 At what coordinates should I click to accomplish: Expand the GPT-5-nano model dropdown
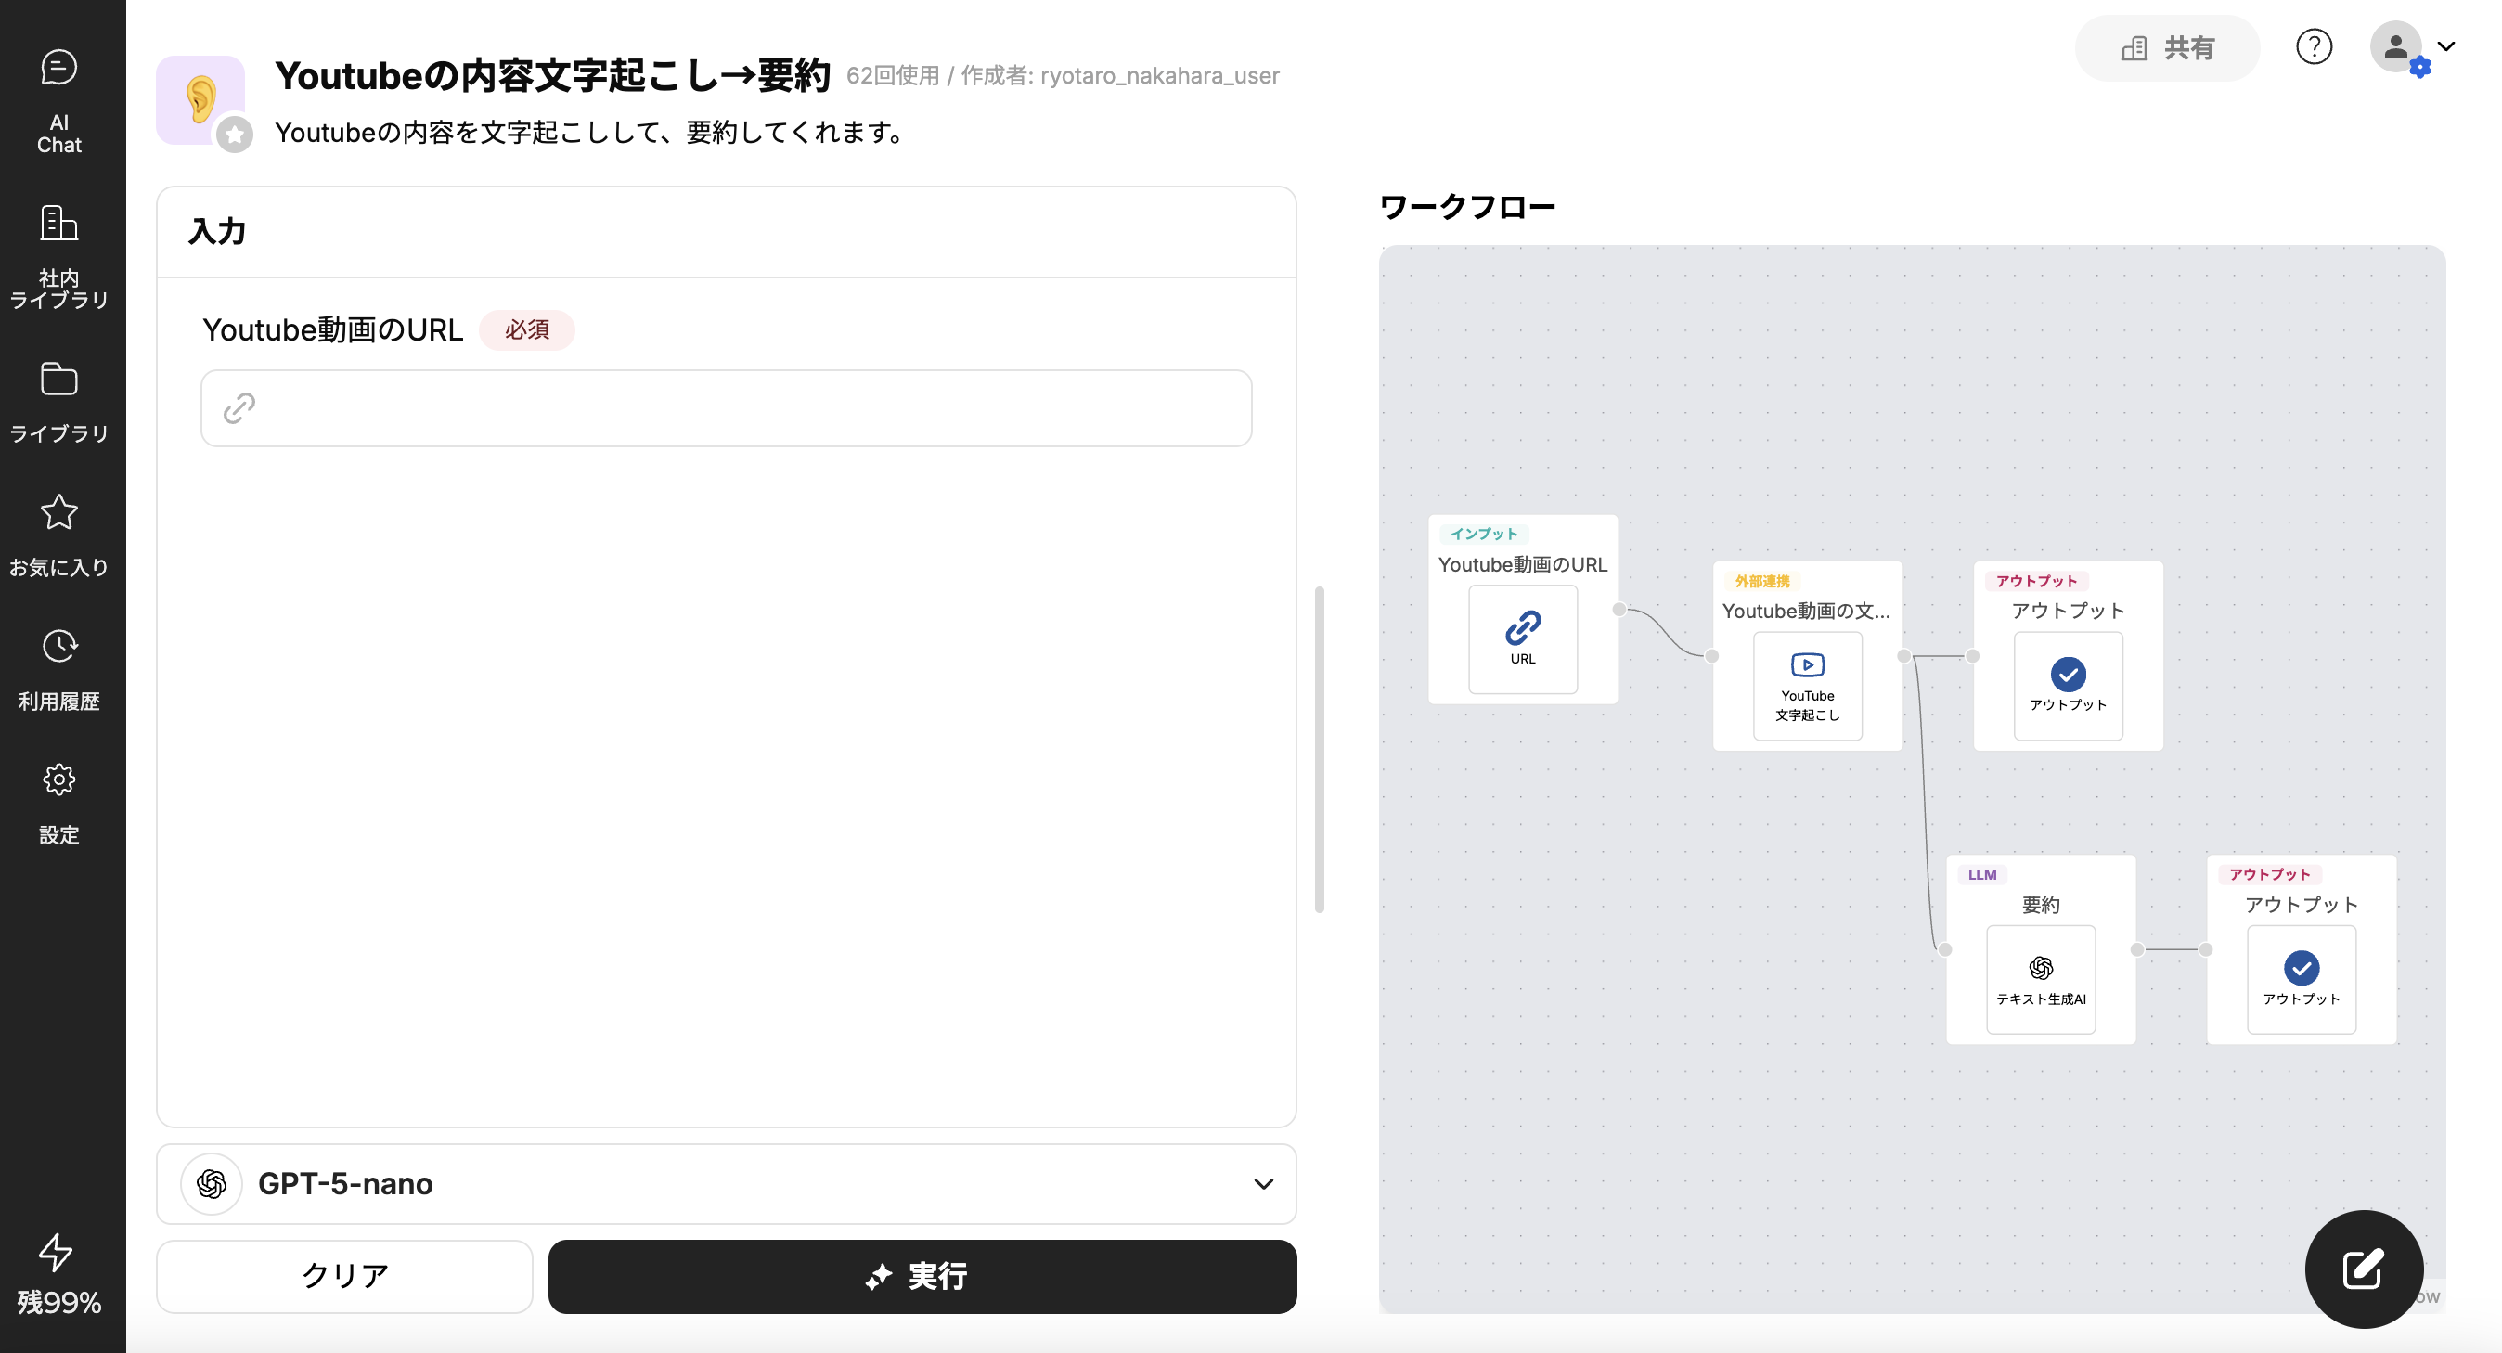pyautogui.click(x=1263, y=1183)
